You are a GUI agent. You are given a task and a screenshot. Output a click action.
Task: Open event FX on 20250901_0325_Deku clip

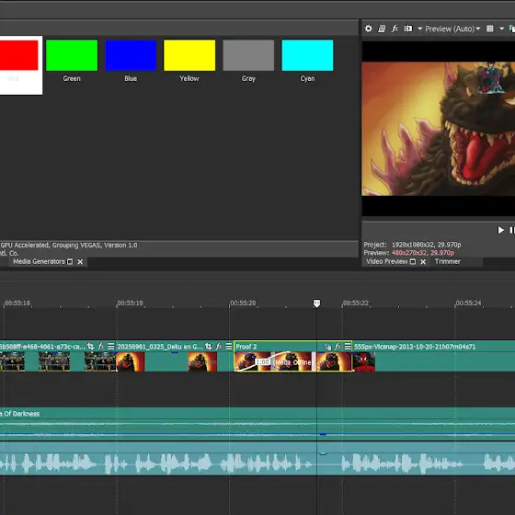pos(219,346)
